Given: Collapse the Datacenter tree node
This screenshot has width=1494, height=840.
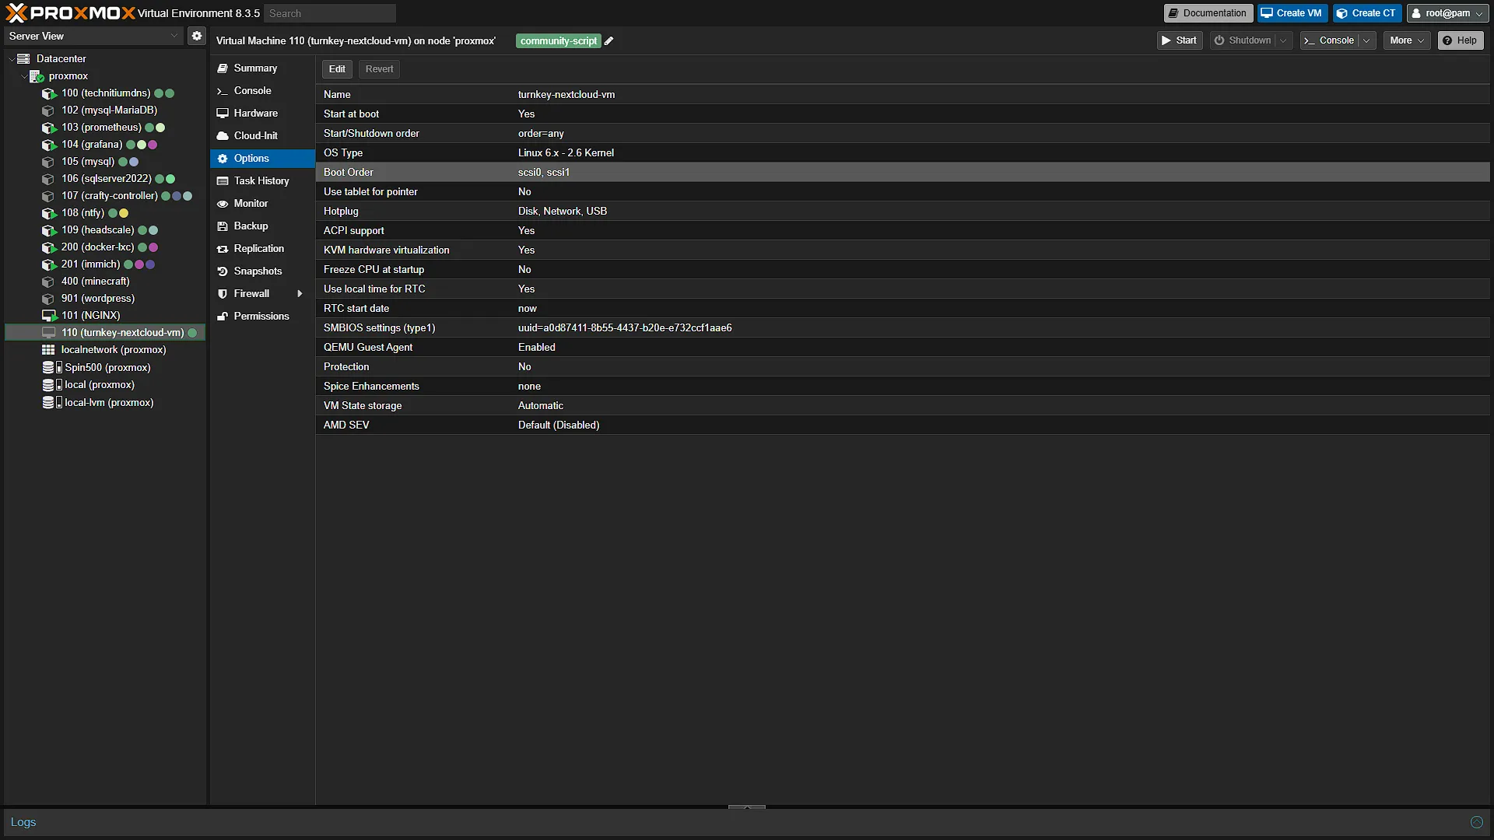Looking at the screenshot, I should click(11, 59).
